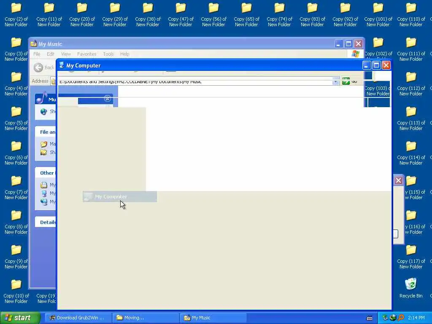Click the My Documents icon in Other Places
The image size is (432, 324).
[44, 185]
